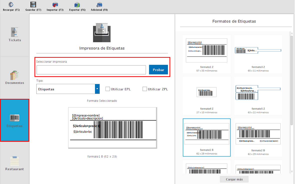Click the label formats list scrollbar
295x184 pixels.
pos(291,80)
